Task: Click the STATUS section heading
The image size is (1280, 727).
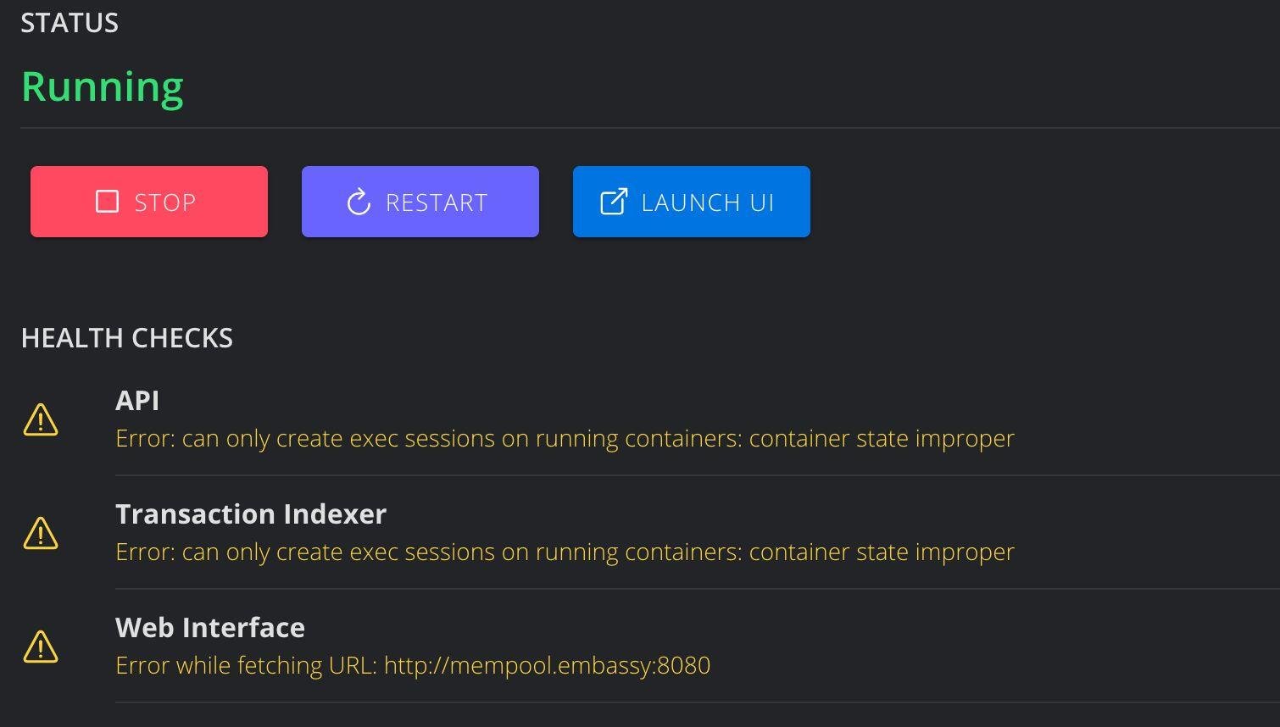Action: click(70, 23)
